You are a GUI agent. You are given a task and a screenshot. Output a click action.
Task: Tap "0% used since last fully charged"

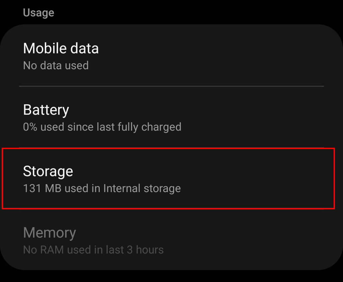coord(102,127)
